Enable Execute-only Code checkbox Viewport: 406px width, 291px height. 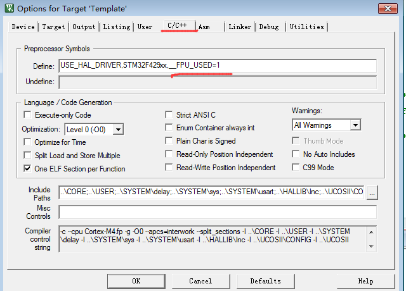click(27, 115)
